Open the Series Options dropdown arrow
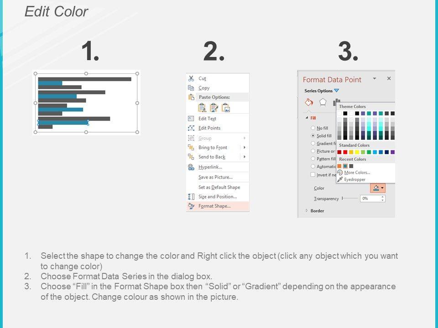The image size is (438, 328). 337,91
